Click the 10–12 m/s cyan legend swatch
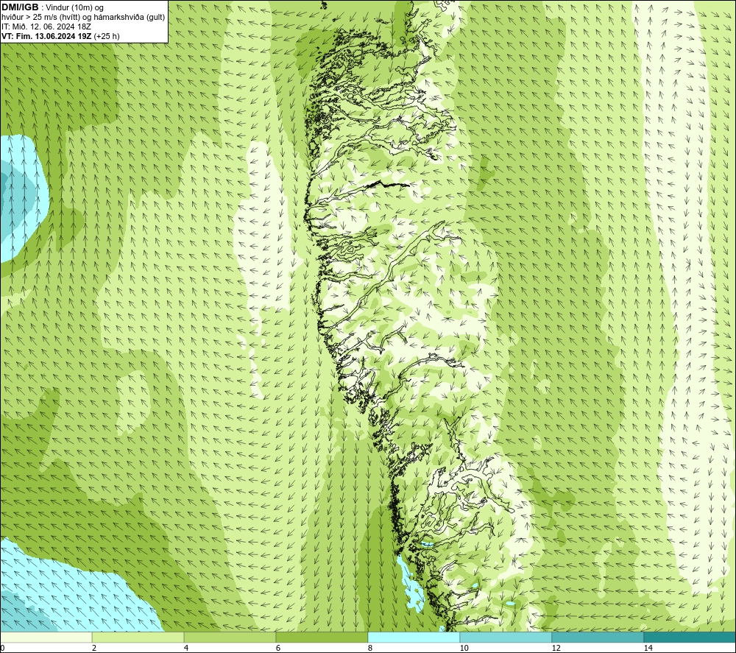 click(x=506, y=637)
